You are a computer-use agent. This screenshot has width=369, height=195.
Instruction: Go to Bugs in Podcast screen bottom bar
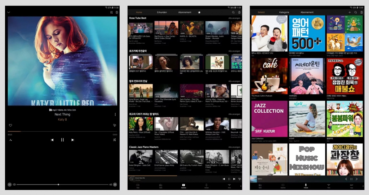coord(352,186)
